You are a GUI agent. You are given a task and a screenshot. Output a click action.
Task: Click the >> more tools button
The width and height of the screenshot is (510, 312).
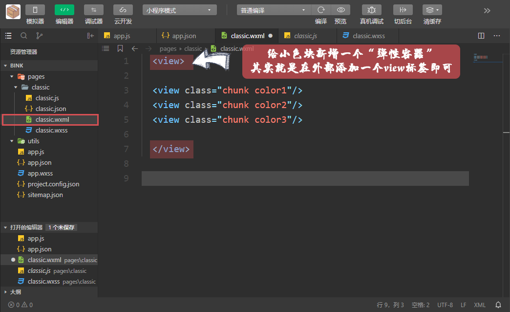(488, 10)
